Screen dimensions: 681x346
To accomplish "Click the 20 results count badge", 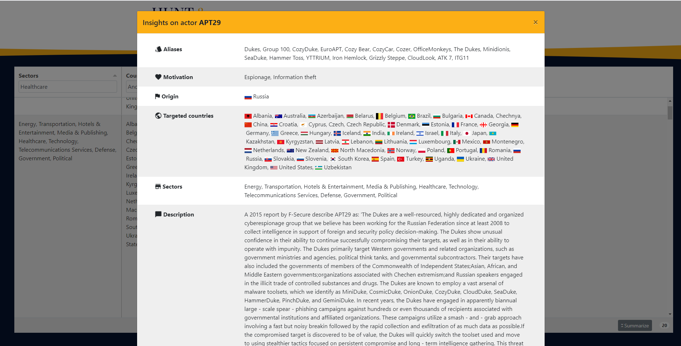I will [665, 326].
